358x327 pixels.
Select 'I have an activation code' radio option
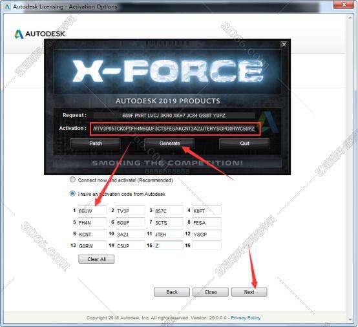pos(72,194)
